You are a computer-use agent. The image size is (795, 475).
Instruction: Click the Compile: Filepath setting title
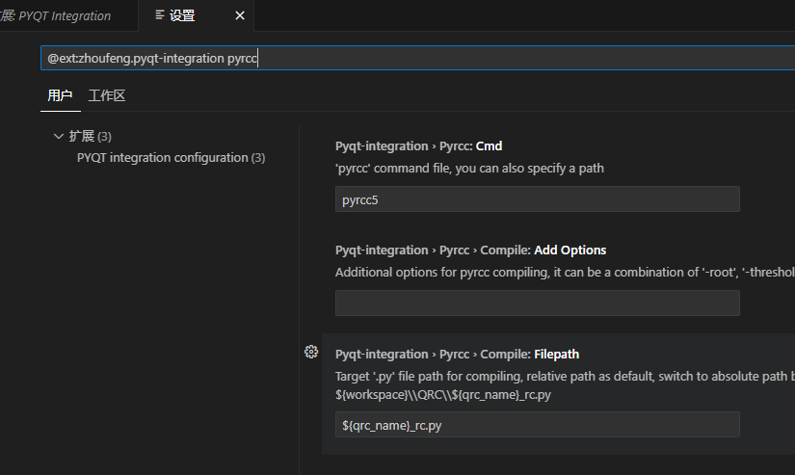tap(457, 355)
